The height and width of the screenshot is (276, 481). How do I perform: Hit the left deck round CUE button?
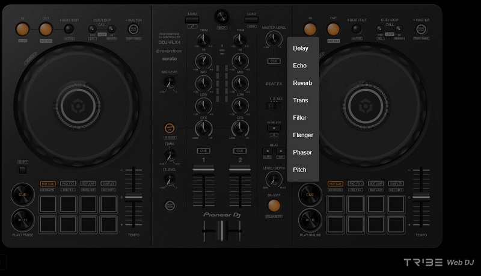pos(22,194)
